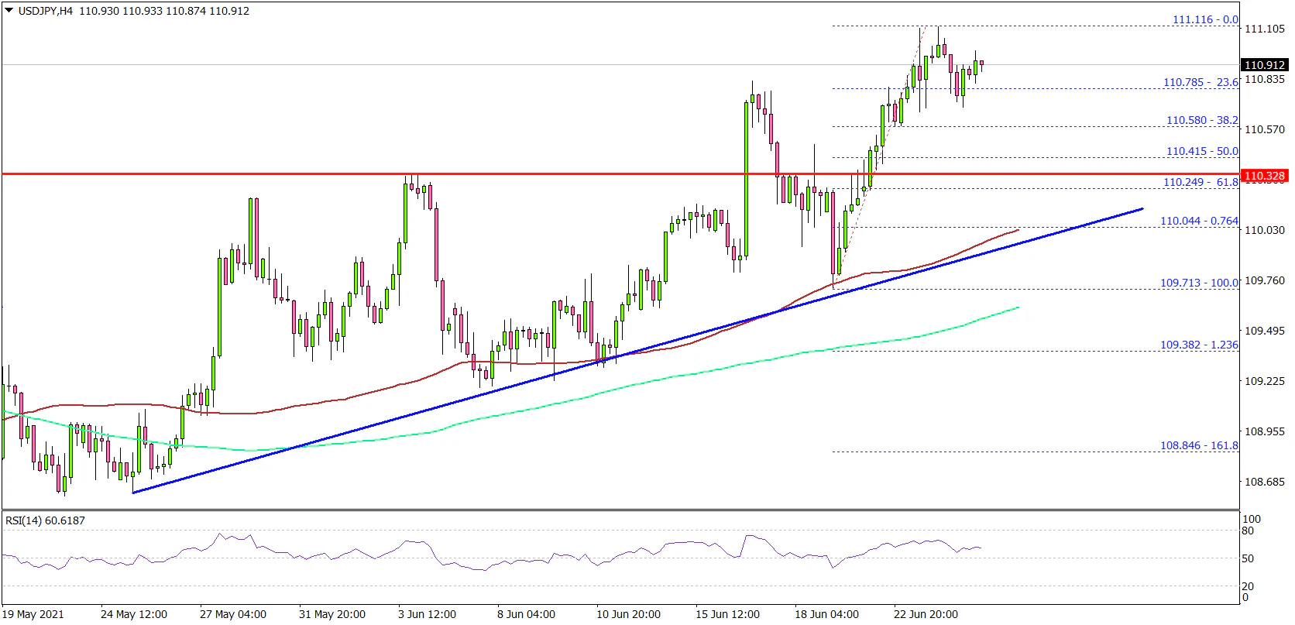Select the 15 Jun 12:00 time axis label
The image size is (1295, 625).
pyautogui.click(x=727, y=614)
